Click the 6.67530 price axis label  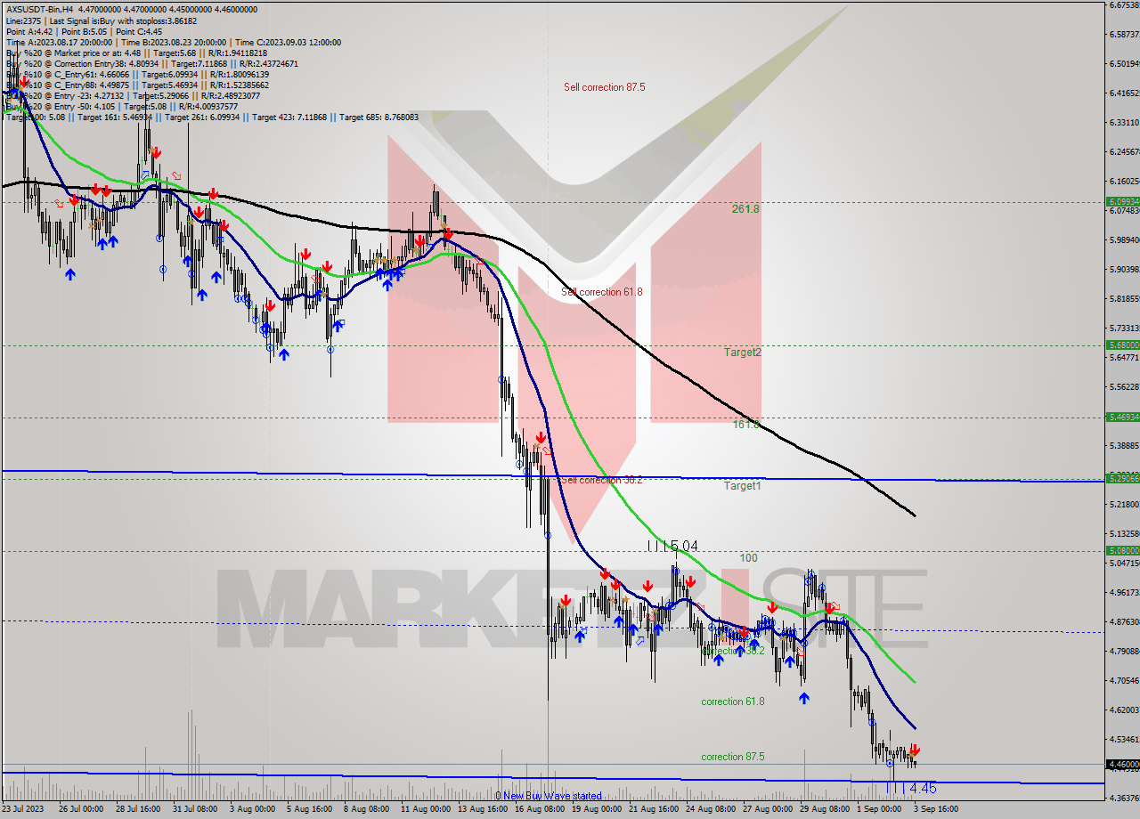pos(1124,5)
